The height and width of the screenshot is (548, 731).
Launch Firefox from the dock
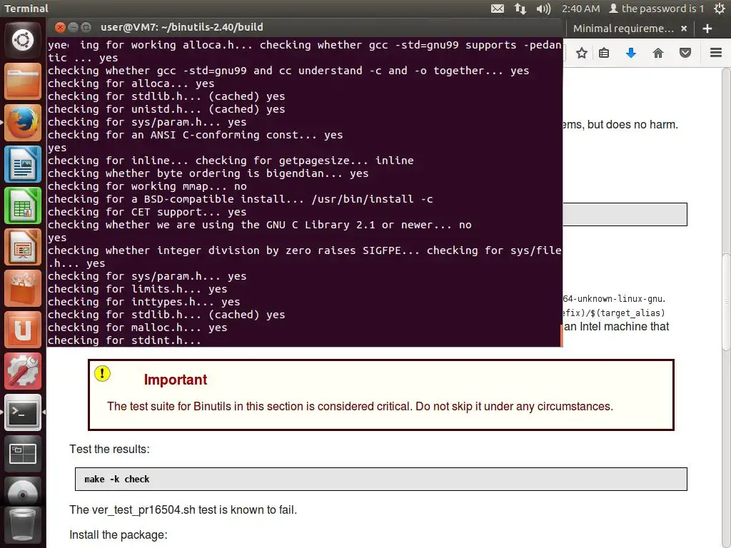point(23,123)
